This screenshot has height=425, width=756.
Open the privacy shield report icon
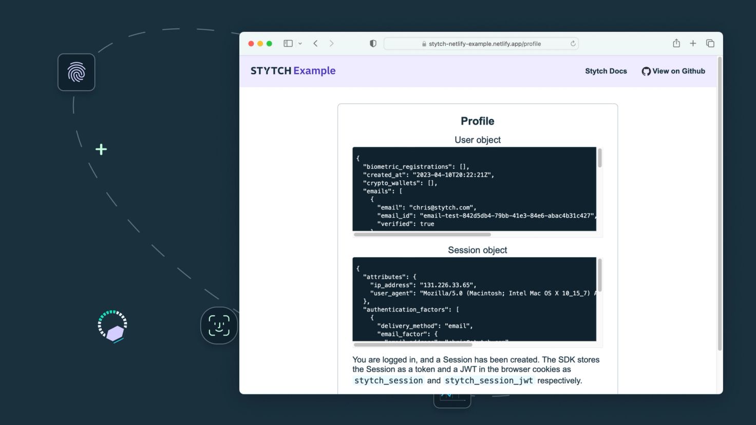pos(373,44)
